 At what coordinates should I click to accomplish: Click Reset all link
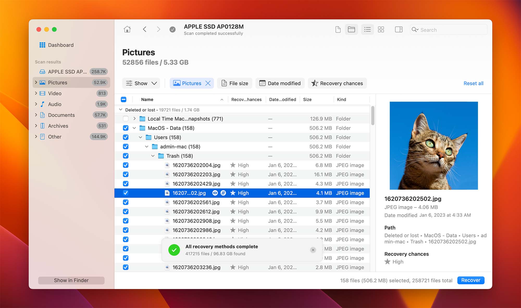(473, 83)
